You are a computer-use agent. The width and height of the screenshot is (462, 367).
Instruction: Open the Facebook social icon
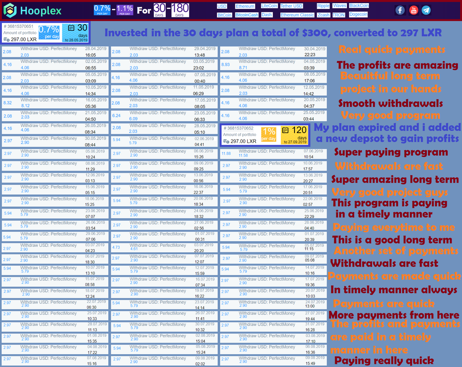[x=400, y=10]
